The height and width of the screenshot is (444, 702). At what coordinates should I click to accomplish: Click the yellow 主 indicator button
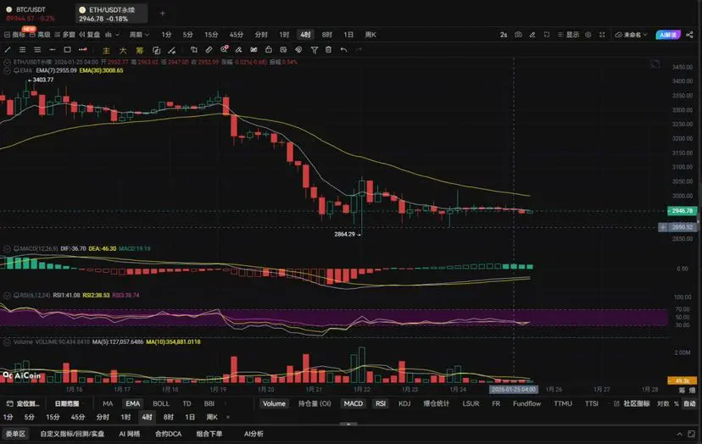click(106, 50)
